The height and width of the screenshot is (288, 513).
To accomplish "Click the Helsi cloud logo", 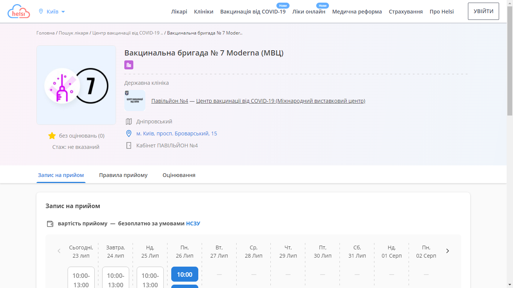I will coord(19,11).
